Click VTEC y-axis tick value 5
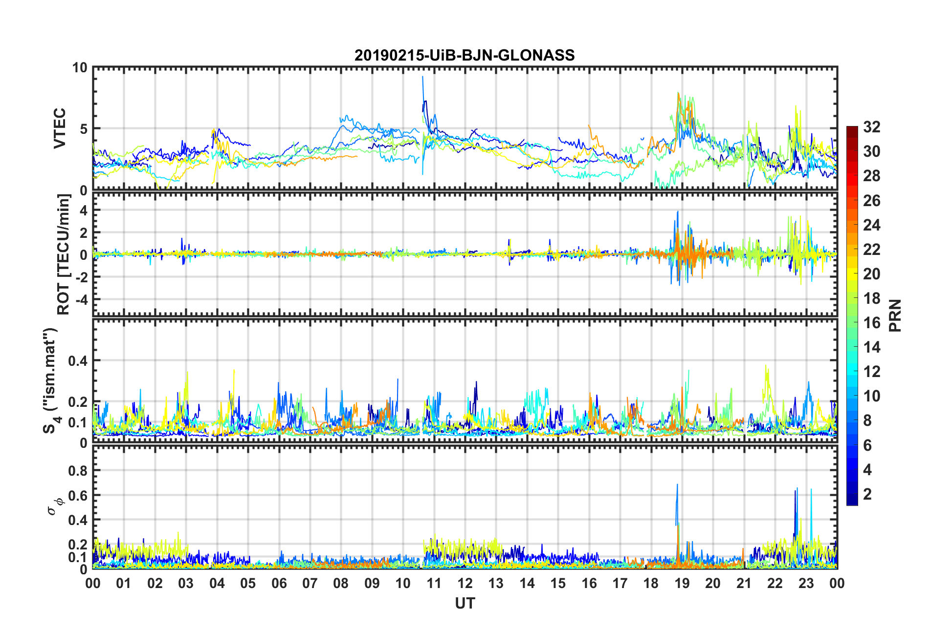This screenshot has height=631, width=930. click(x=83, y=129)
